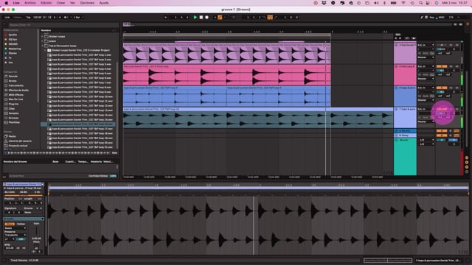Toggle the clip Warp button
The width and height of the screenshot is (472, 265).
10,224
